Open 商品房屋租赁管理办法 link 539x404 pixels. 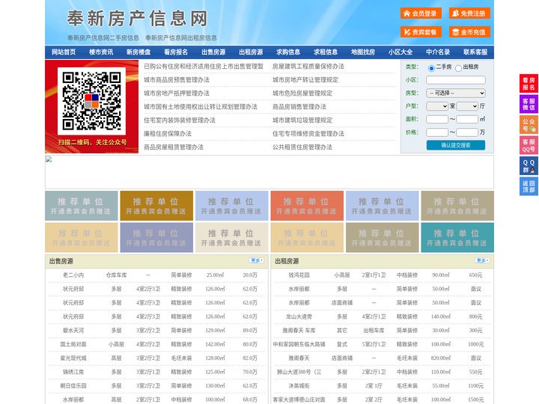[x=174, y=147]
